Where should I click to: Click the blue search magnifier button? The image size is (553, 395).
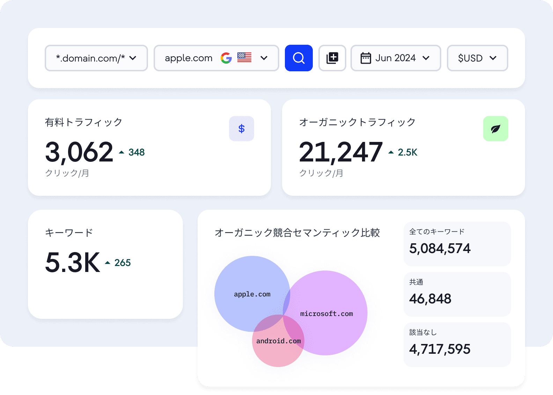pos(299,58)
